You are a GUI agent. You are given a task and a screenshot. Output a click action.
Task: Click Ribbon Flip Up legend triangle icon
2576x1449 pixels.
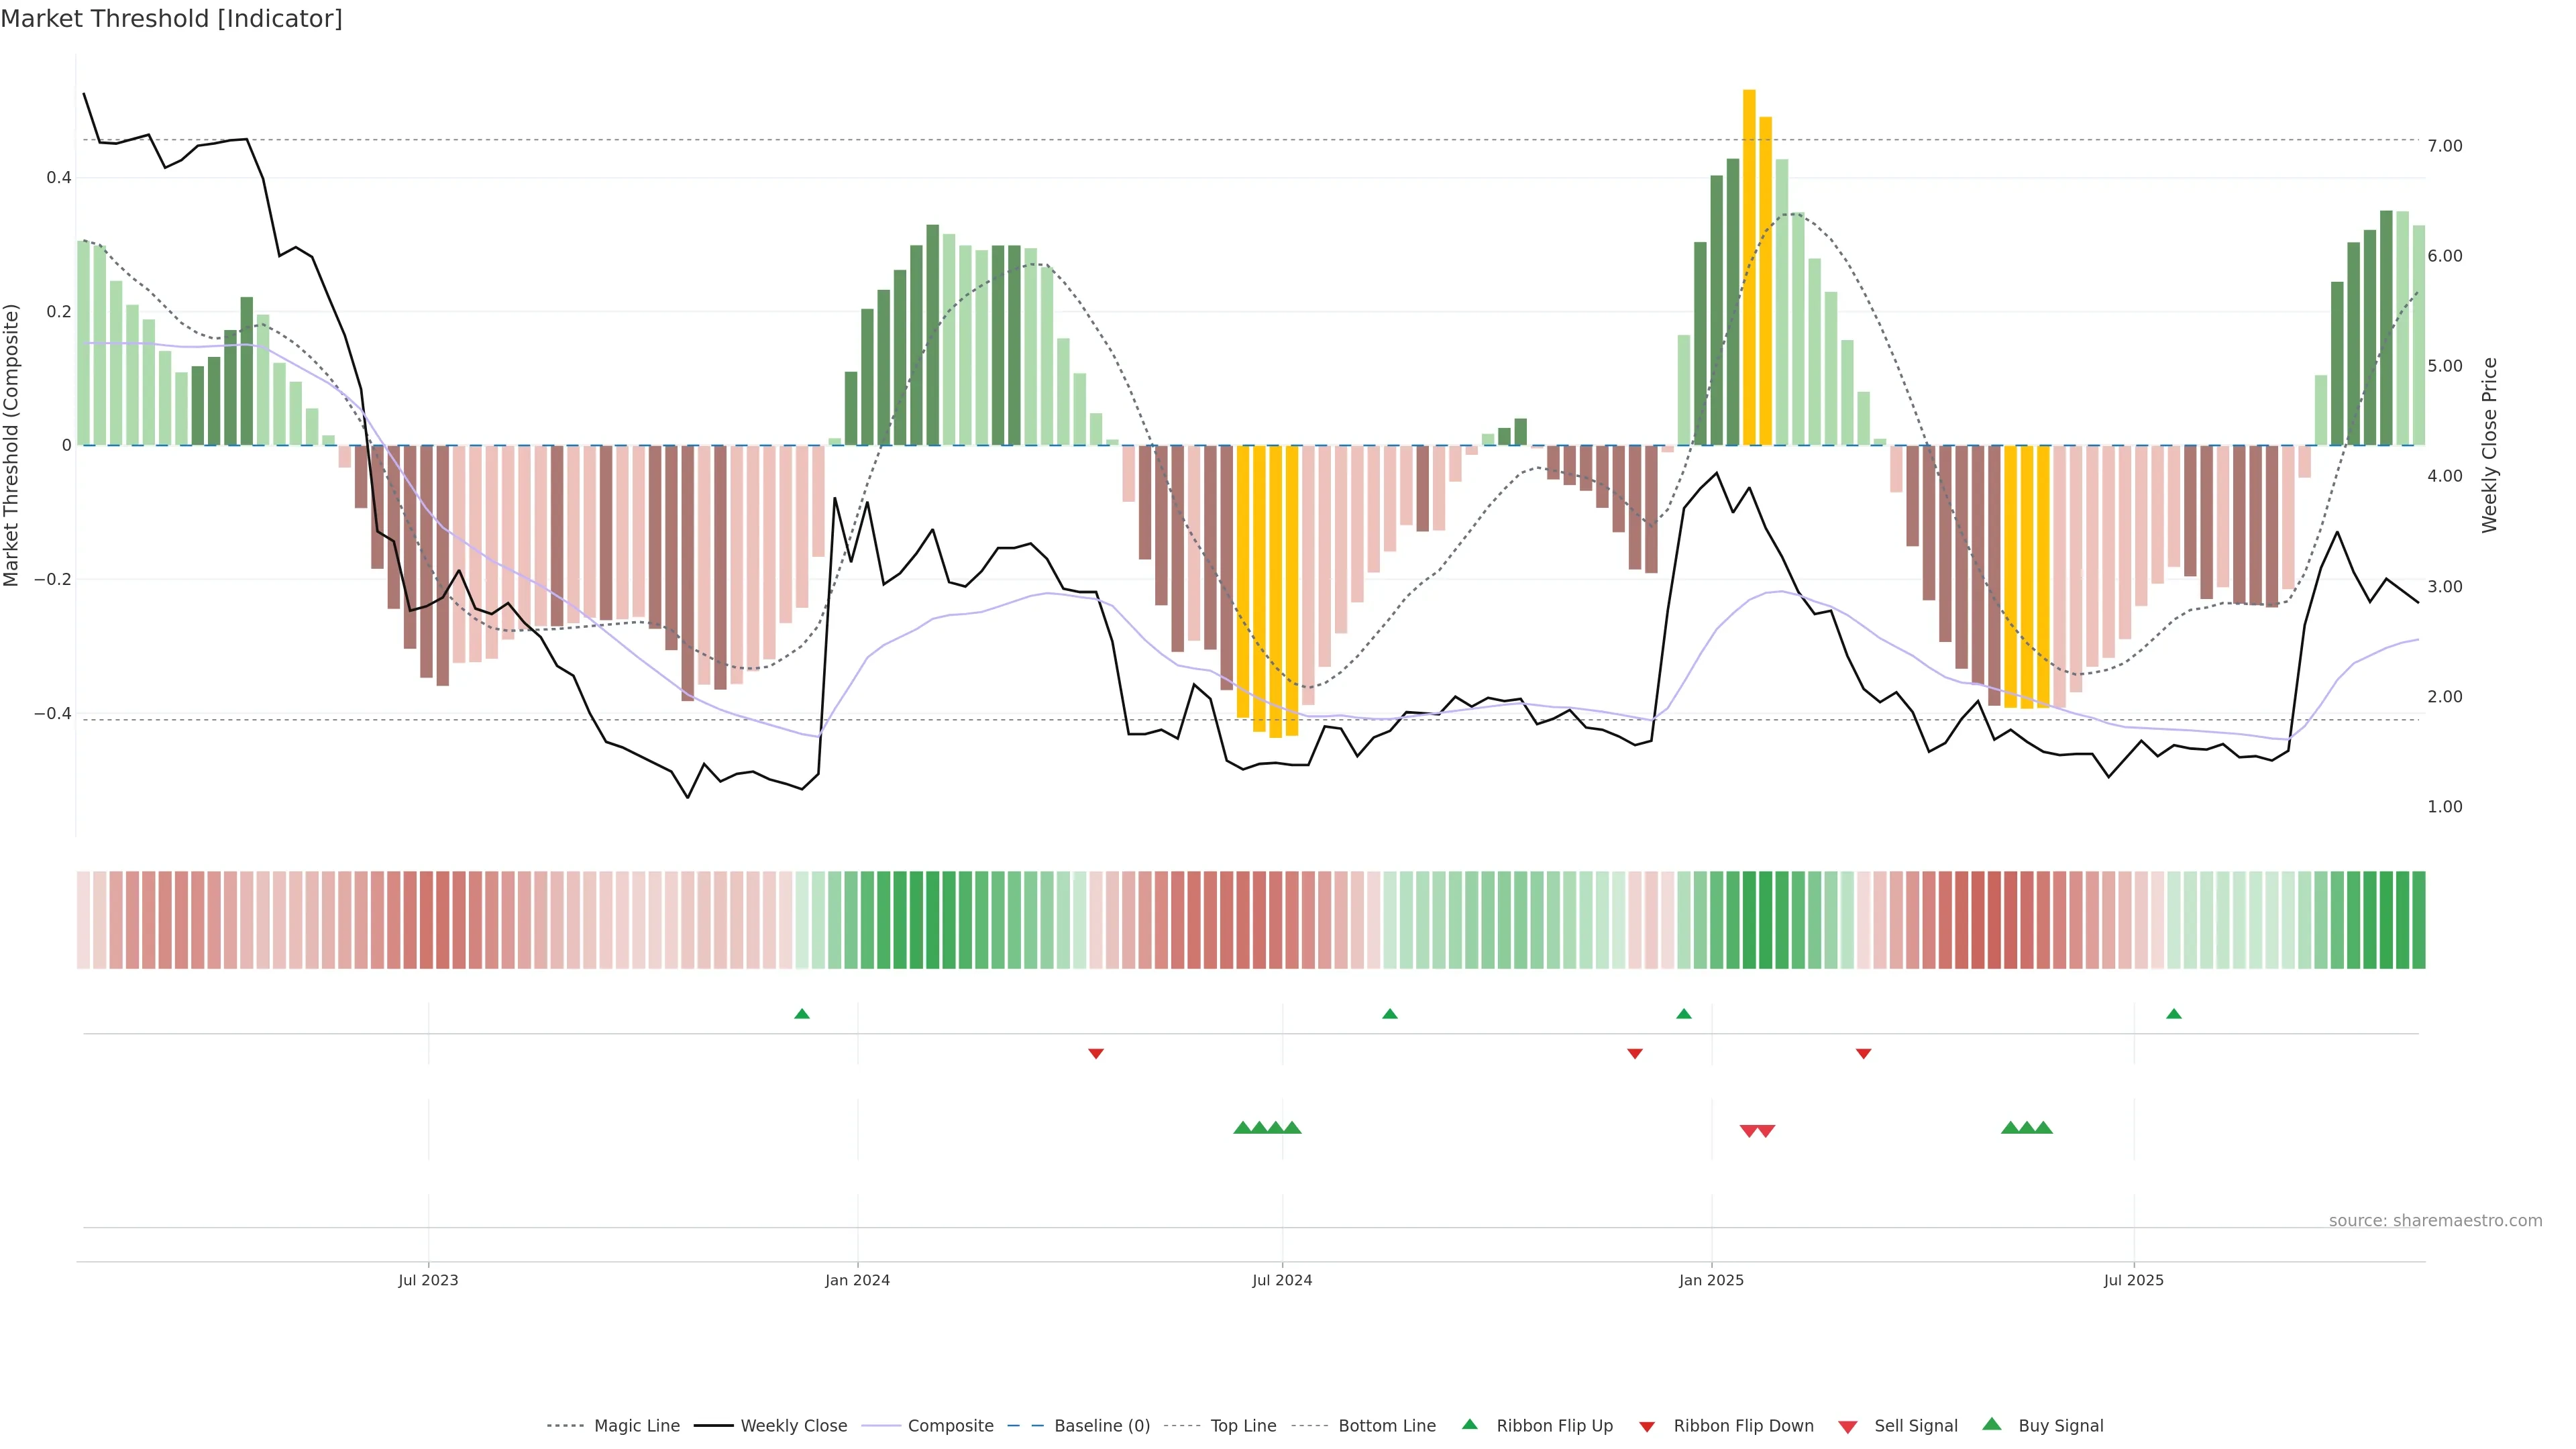[1469, 1424]
